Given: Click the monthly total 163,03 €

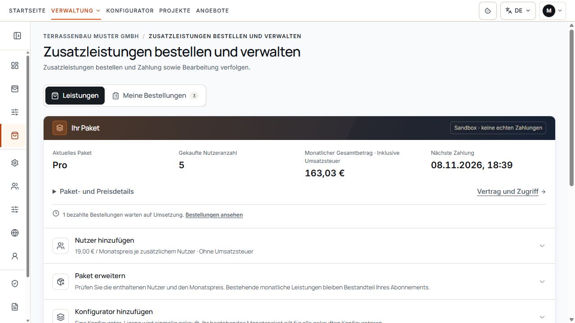Looking at the screenshot, I should tap(325, 173).
